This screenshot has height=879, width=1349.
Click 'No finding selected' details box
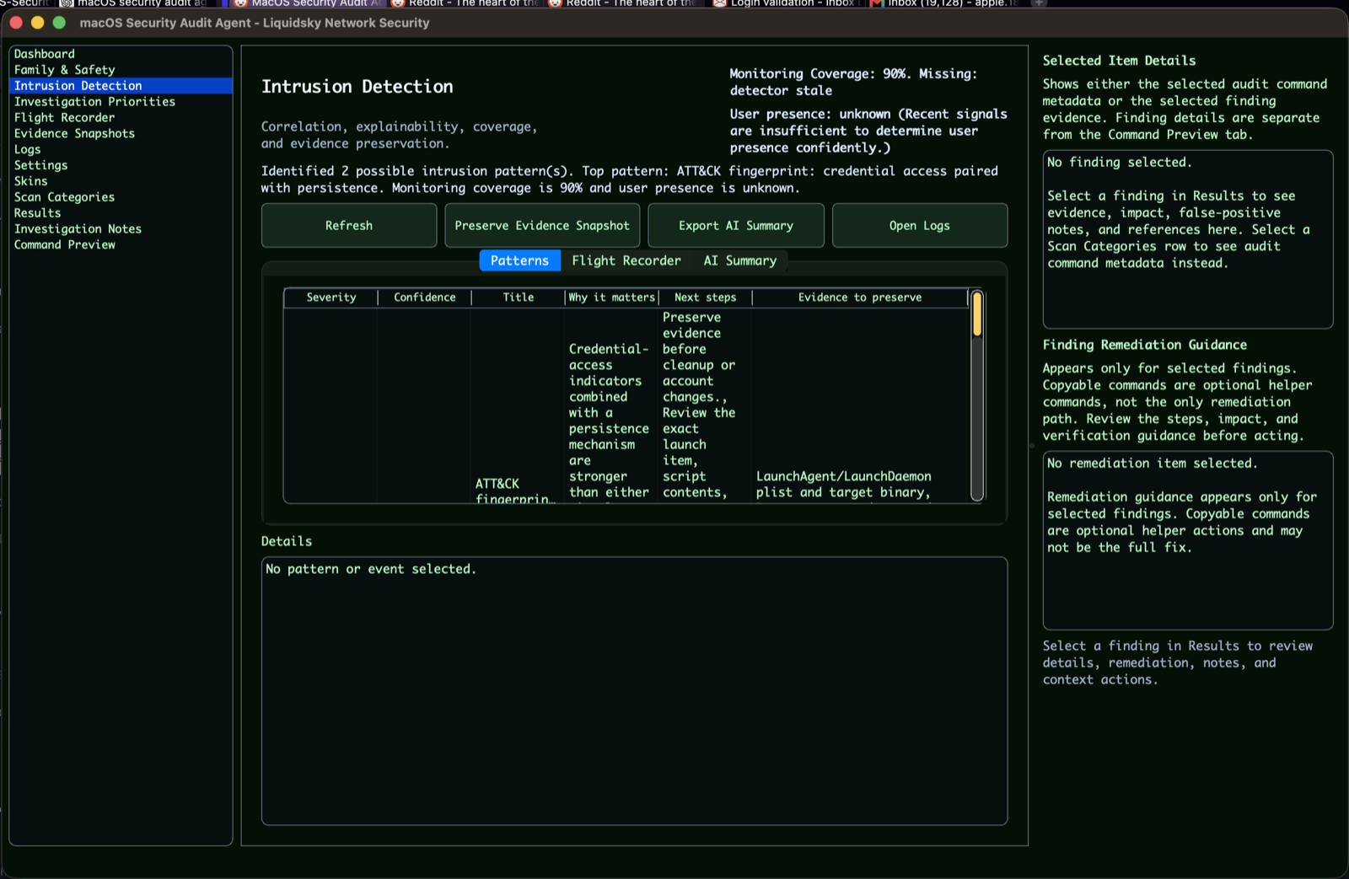click(1188, 239)
